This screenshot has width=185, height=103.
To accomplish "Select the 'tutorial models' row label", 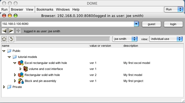I will (x=28, y=57).
